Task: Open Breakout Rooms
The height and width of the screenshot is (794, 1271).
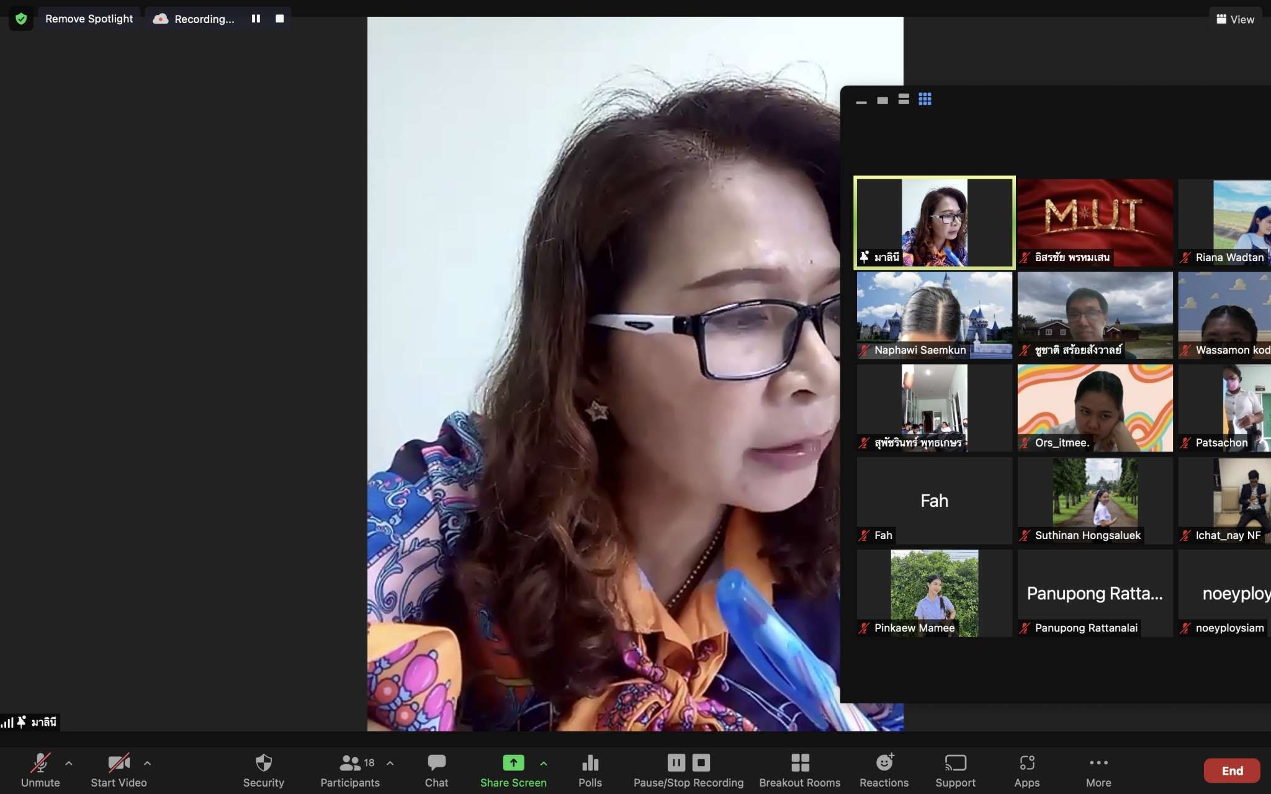Action: (x=799, y=770)
